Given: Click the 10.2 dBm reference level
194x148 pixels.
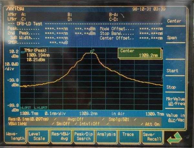Looking at the screenshot, I should (x=14, y=54).
